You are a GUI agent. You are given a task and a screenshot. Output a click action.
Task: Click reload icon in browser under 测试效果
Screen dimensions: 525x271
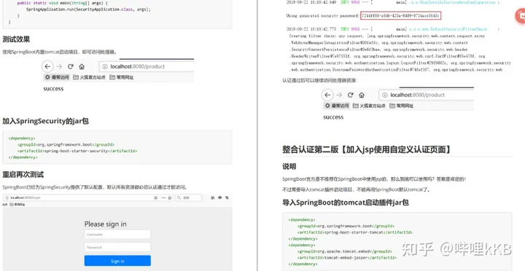[70, 66]
